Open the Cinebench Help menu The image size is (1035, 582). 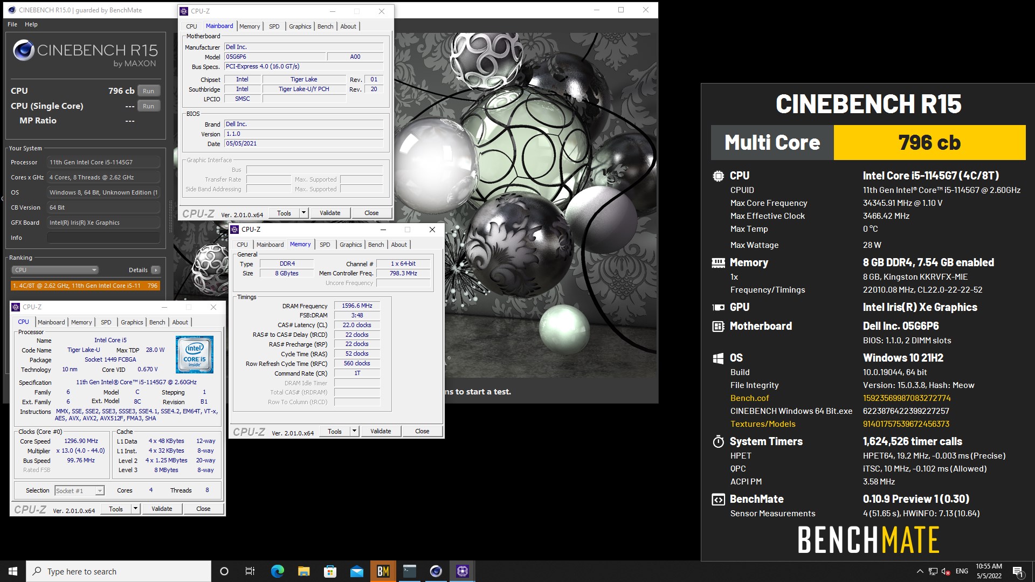coord(31,24)
